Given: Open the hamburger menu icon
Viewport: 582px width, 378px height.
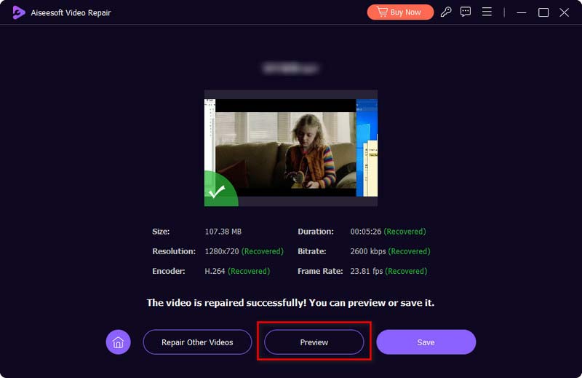Looking at the screenshot, I should pos(487,12).
